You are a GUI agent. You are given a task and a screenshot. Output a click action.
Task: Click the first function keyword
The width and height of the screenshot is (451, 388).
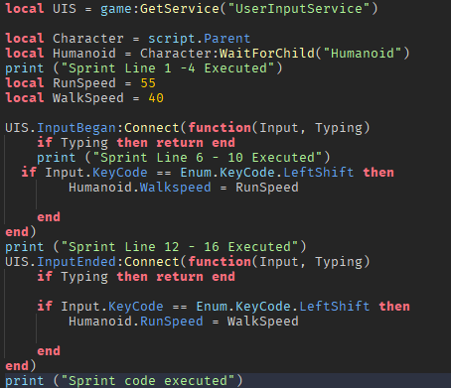point(220,128)
